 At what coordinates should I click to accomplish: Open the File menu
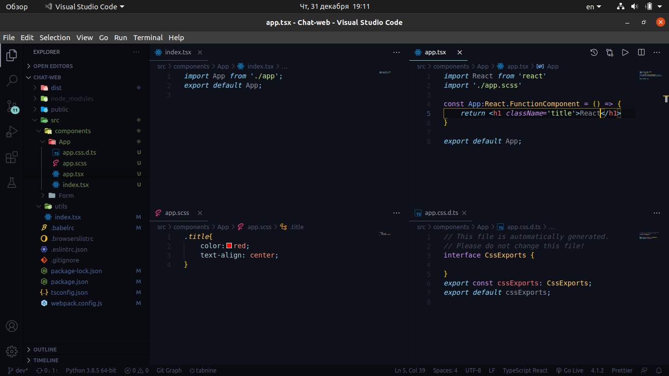point(9,38)
